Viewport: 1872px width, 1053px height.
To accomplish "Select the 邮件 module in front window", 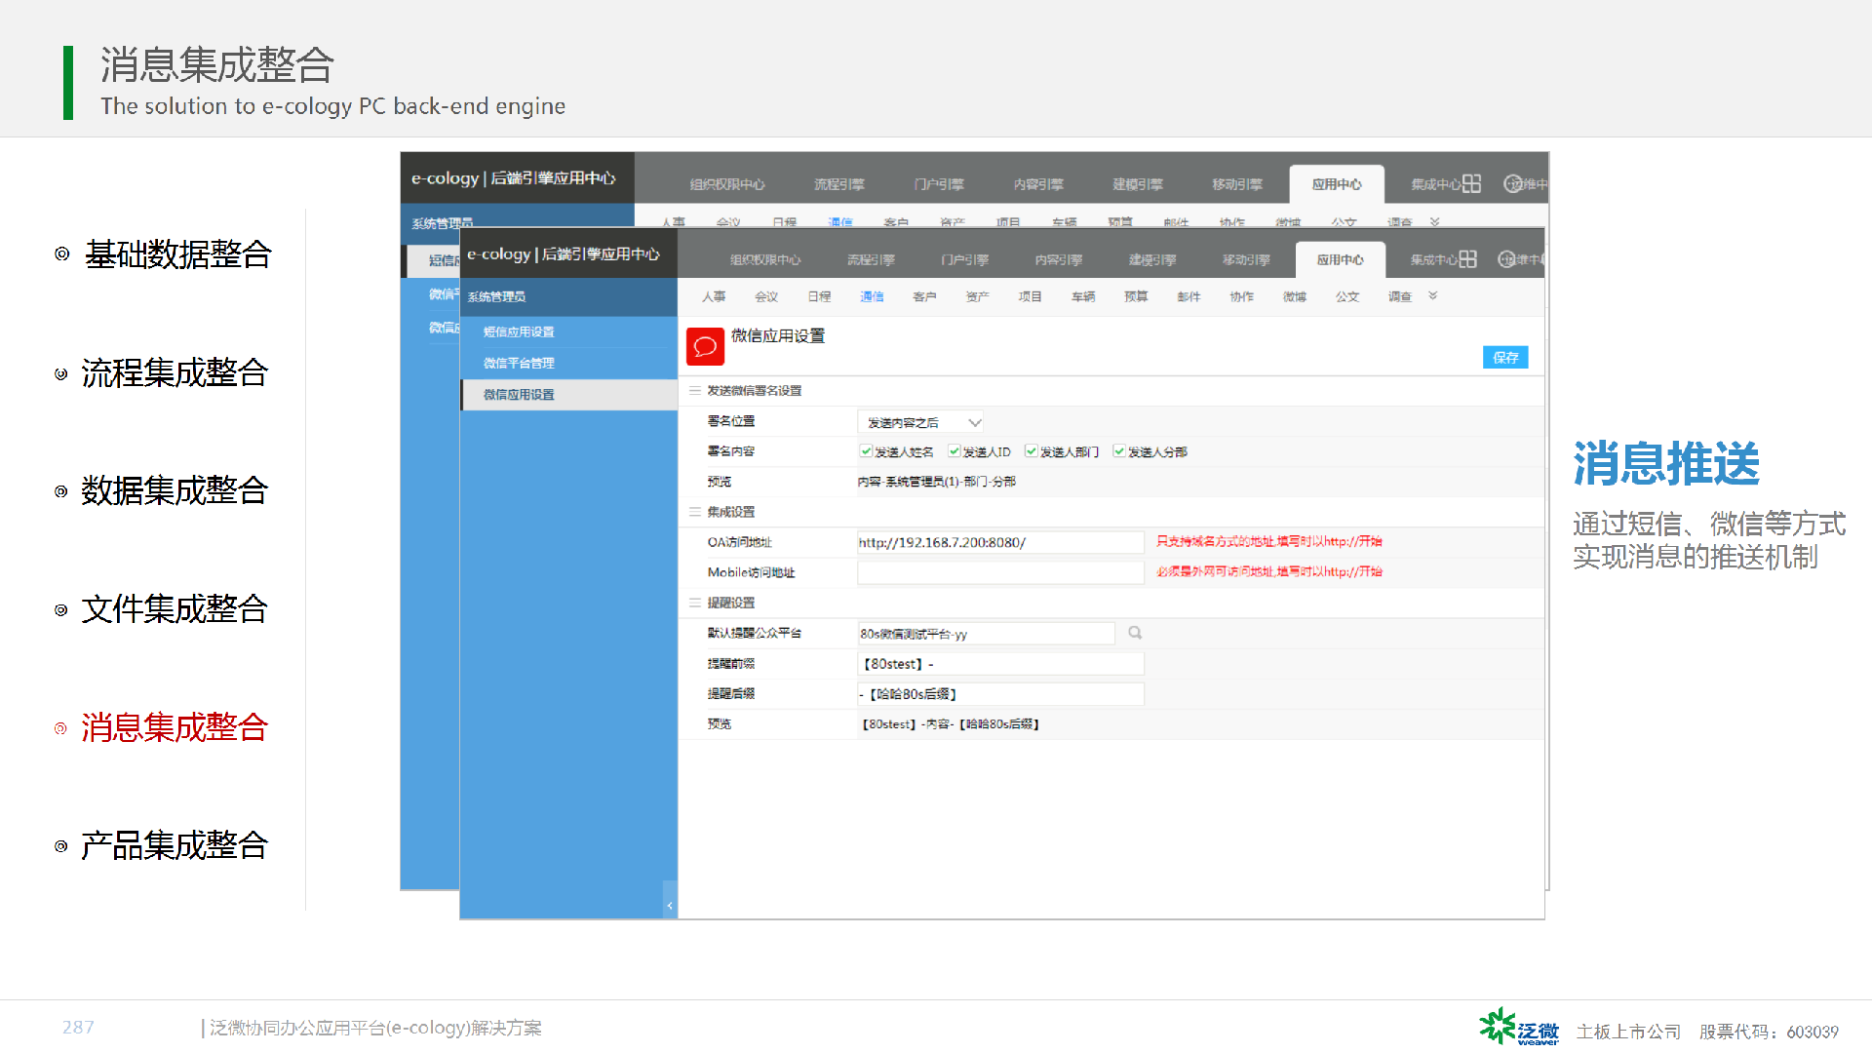I will pyautogui.click(x=1189, y=296).
